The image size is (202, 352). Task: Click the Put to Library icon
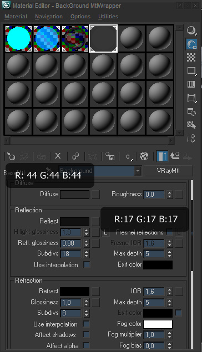tap(110, 156)
